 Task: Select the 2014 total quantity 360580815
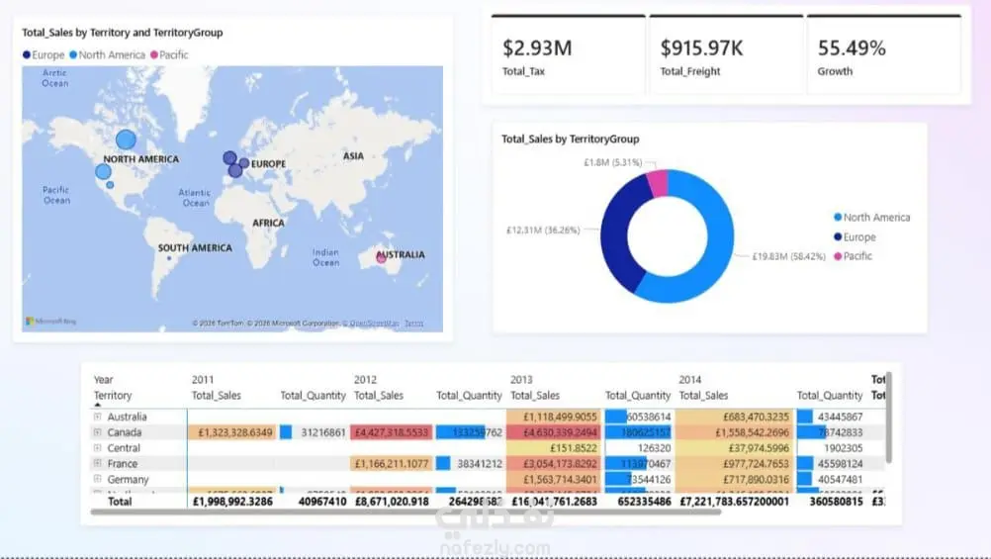point(836,502)
